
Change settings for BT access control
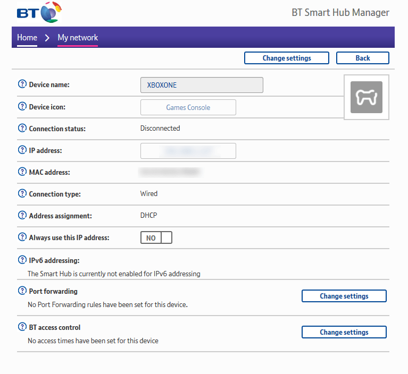344,332
